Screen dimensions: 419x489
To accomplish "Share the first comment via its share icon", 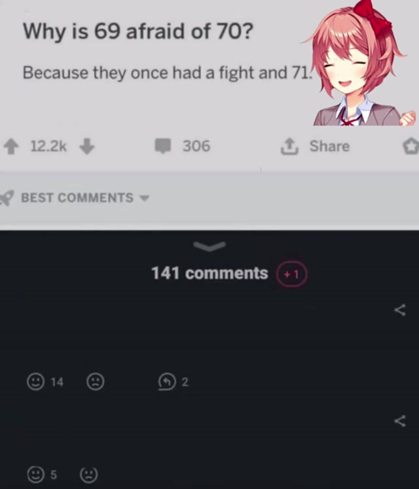I will tap(400, 310).
